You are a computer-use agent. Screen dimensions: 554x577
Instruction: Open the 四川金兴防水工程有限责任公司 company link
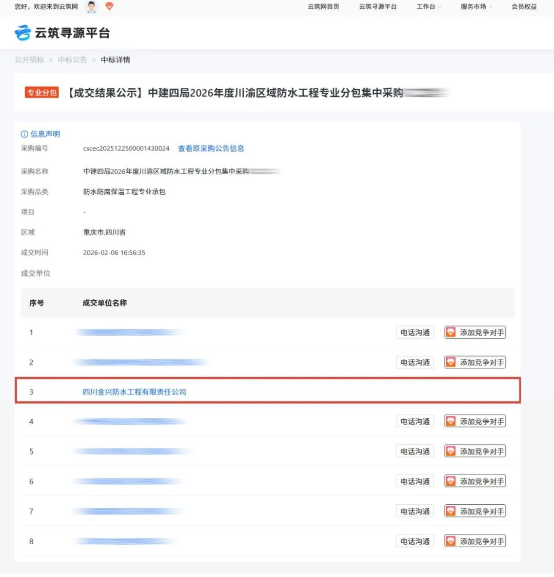point(135,391)
